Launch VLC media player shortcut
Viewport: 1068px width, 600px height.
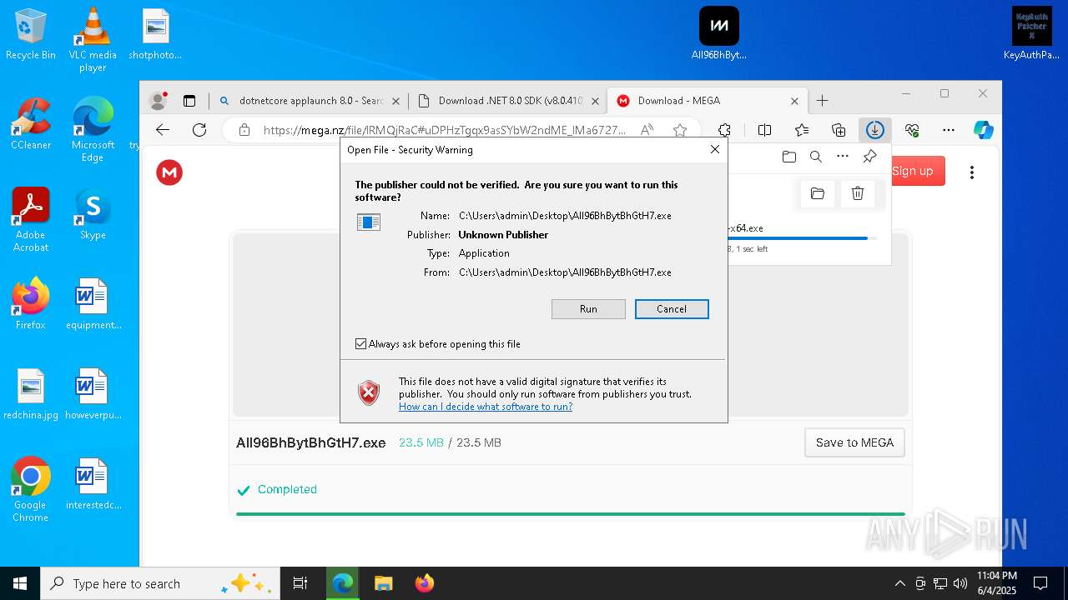[93, 40]
